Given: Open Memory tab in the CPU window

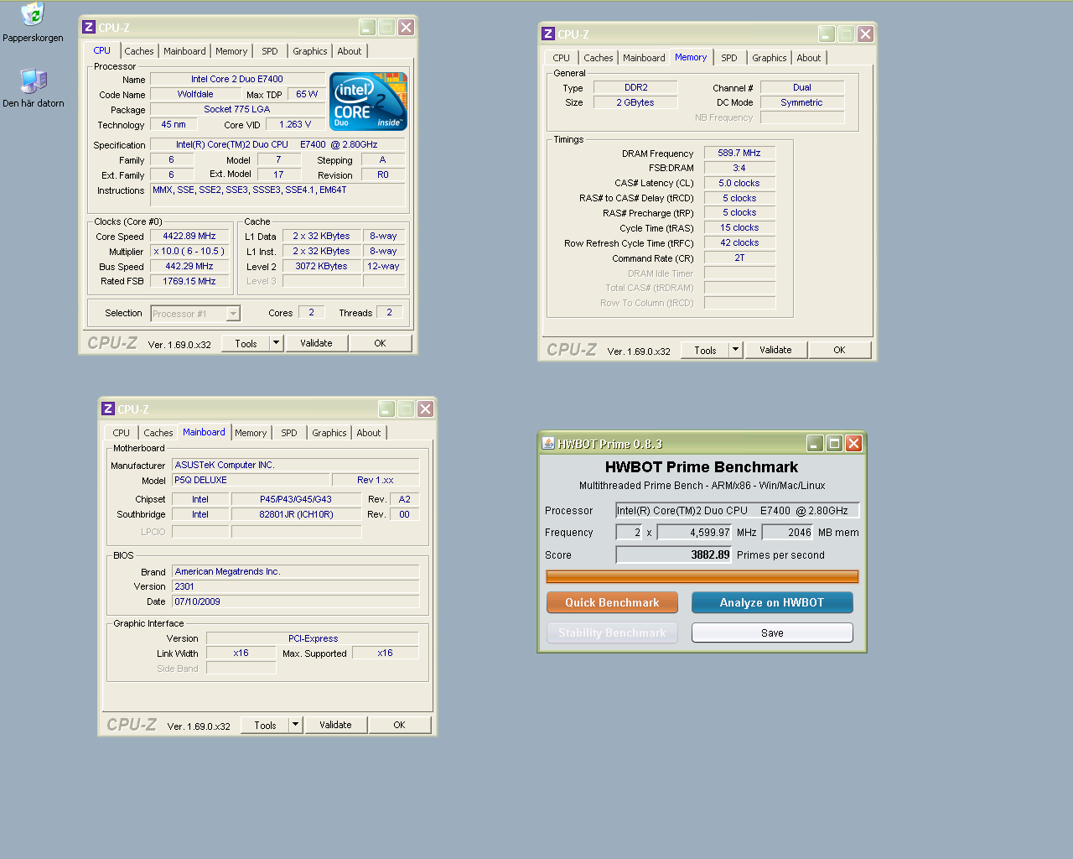Looking at the screenshot, I should coord(231,51).
